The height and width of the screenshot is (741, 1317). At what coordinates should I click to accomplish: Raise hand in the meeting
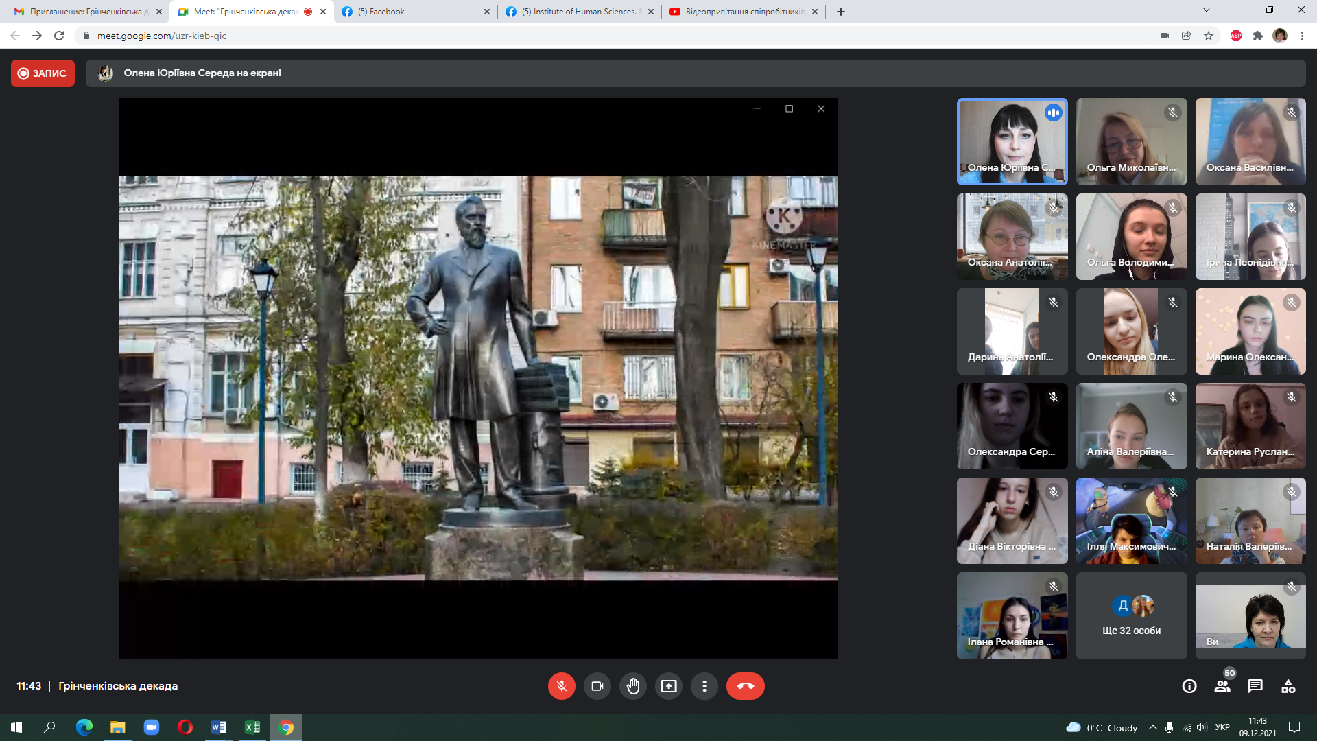632,686
